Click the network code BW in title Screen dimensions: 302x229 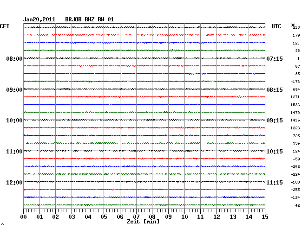tap(101, 19)
